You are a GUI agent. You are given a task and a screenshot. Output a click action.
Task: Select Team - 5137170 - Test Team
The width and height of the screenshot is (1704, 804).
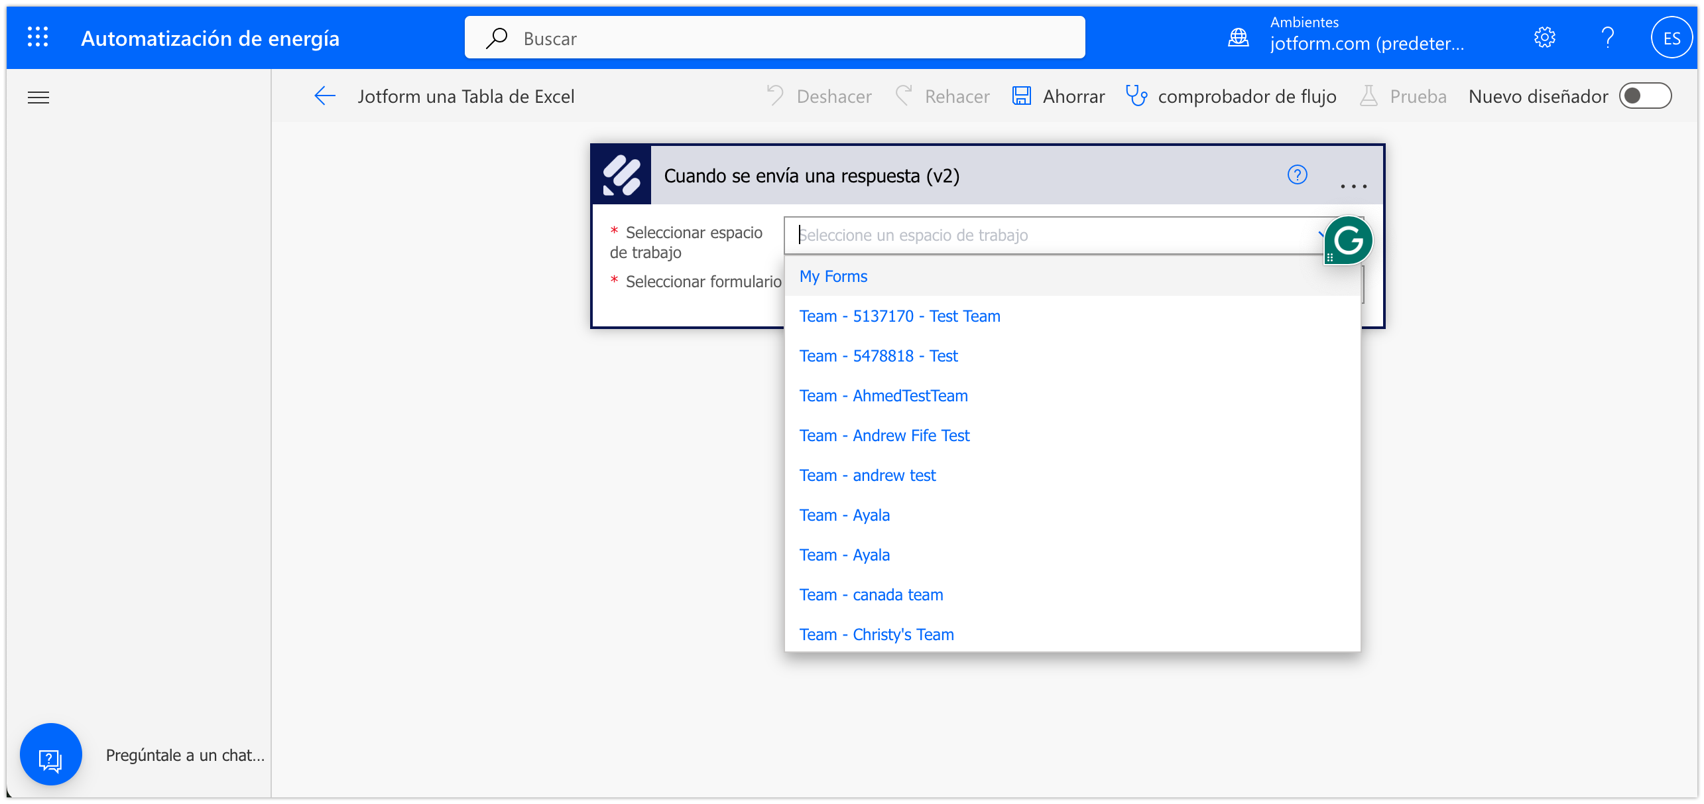[1072, 316]
